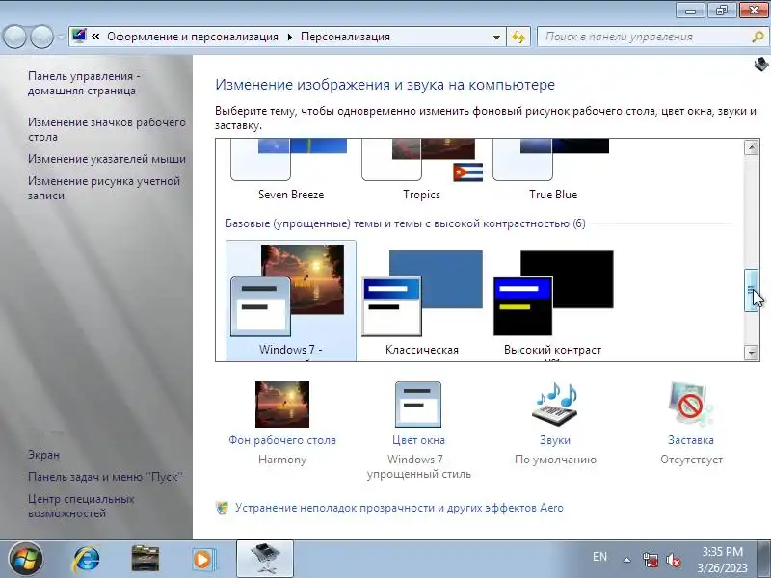Image resolution: width=771 pixels, height=578 pixels.
Task: Open the Window Color (Цвет окна) icon
Action: point(418,404)
